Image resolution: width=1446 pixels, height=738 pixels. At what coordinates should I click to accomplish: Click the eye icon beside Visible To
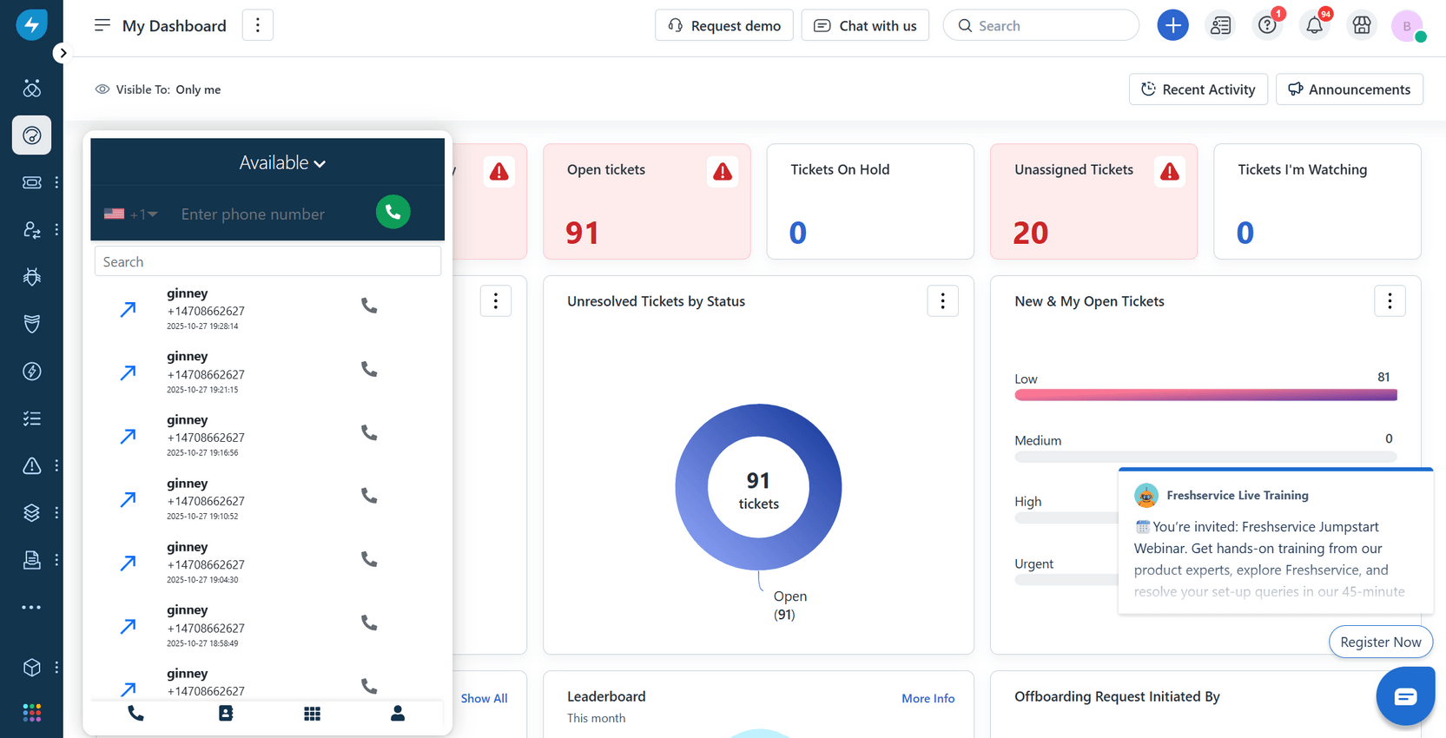coord(102,89)
